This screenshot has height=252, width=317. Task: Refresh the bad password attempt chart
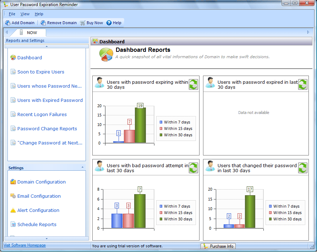[x=193, y=168]
